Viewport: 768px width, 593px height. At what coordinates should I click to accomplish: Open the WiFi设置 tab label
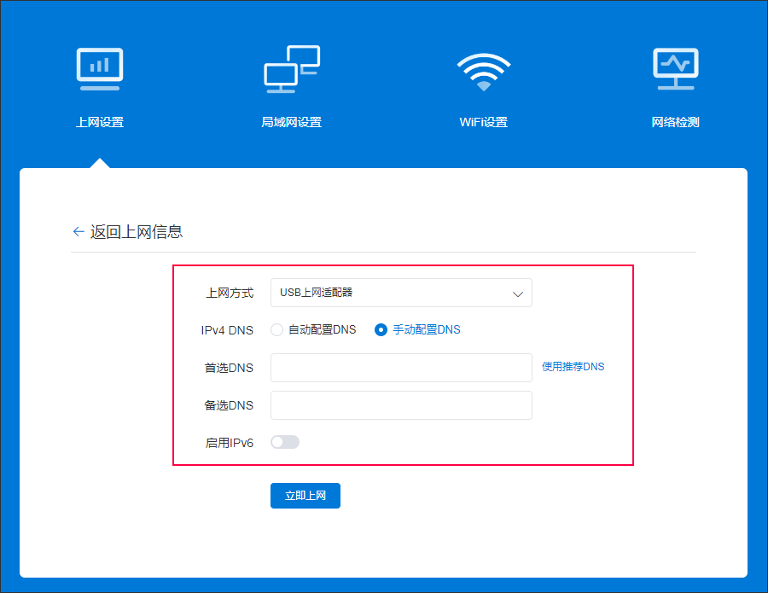(483, 122)
